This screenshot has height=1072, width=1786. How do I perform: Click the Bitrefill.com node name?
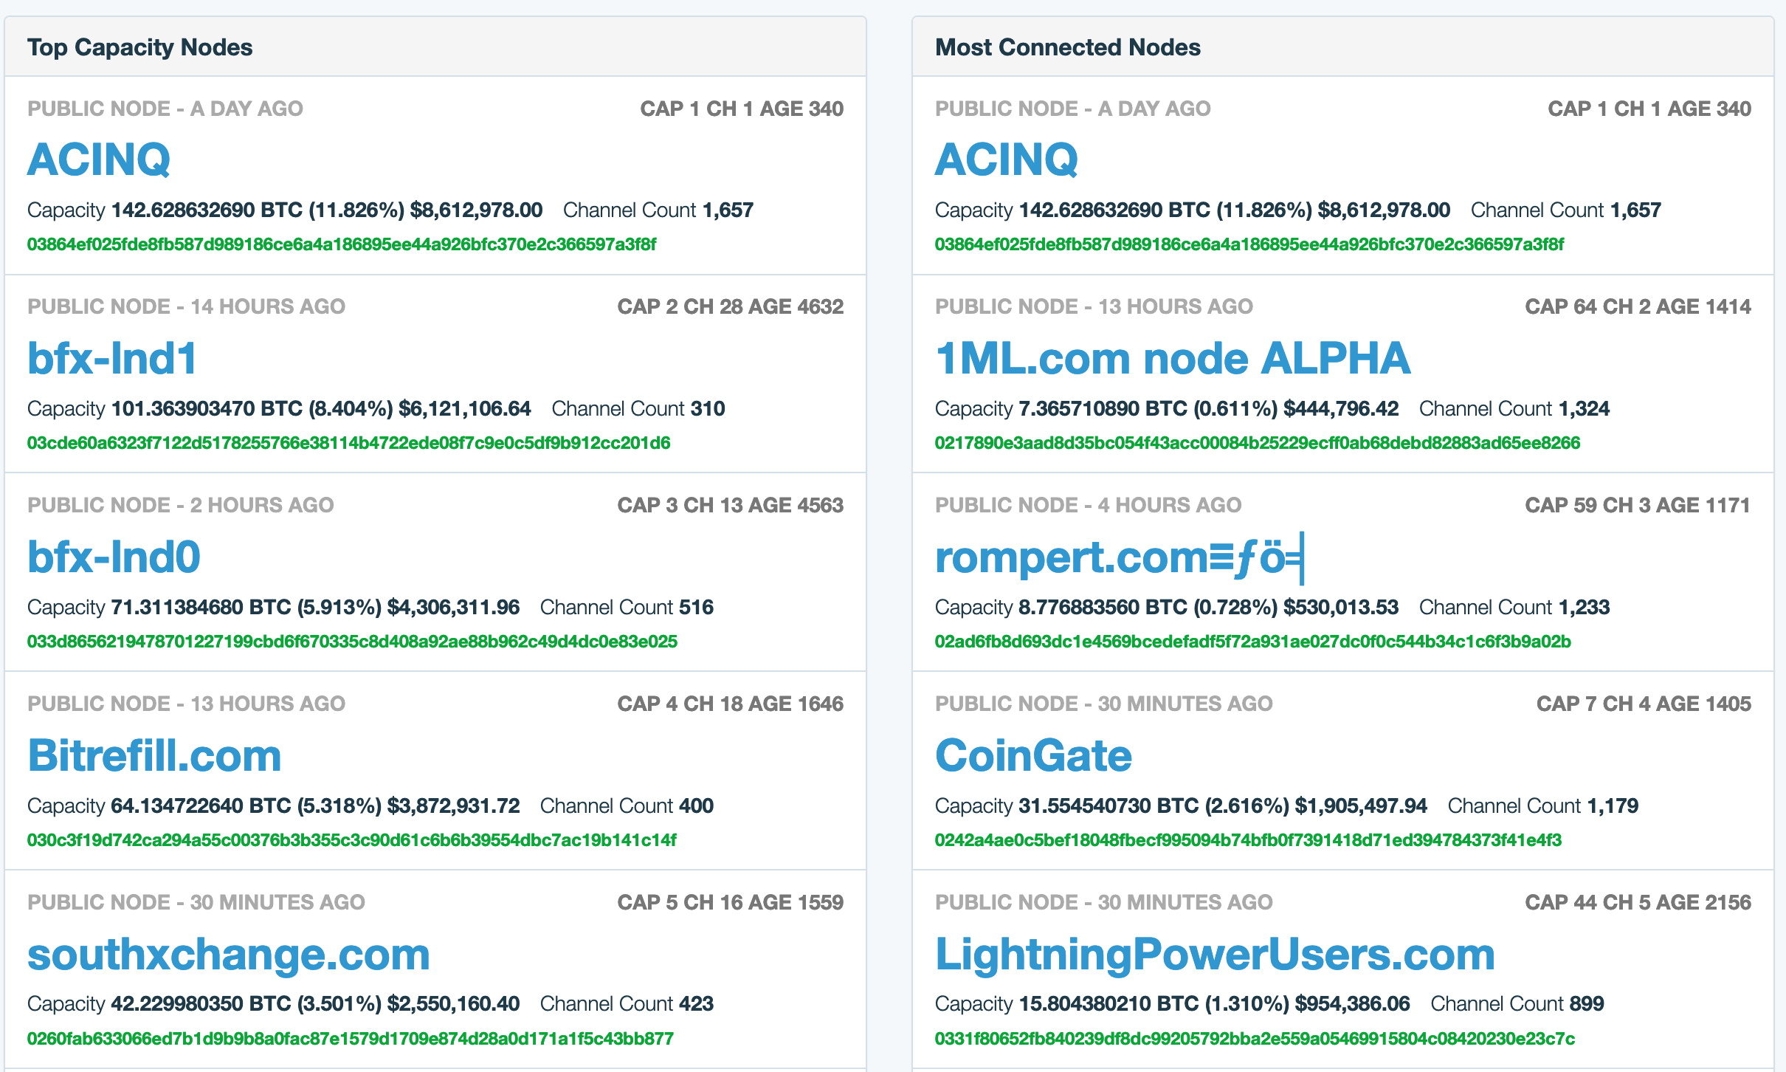154,755
